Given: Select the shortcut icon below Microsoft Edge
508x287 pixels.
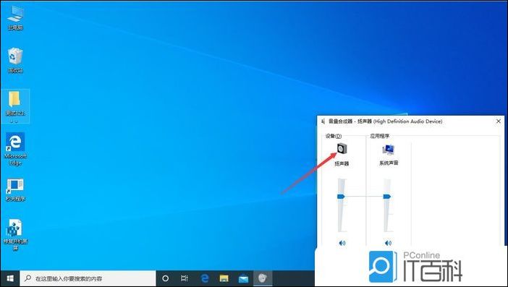Looking at the screenshot, I should (x=15, y=190).
